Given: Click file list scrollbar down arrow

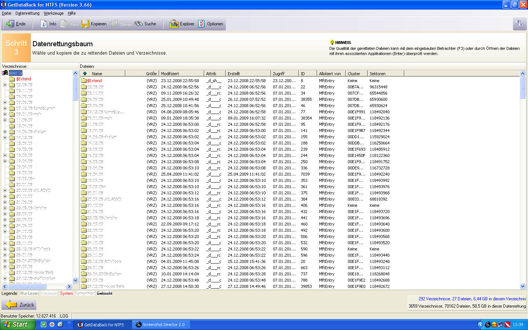Looking at the screenshot, I should [522, 286].
